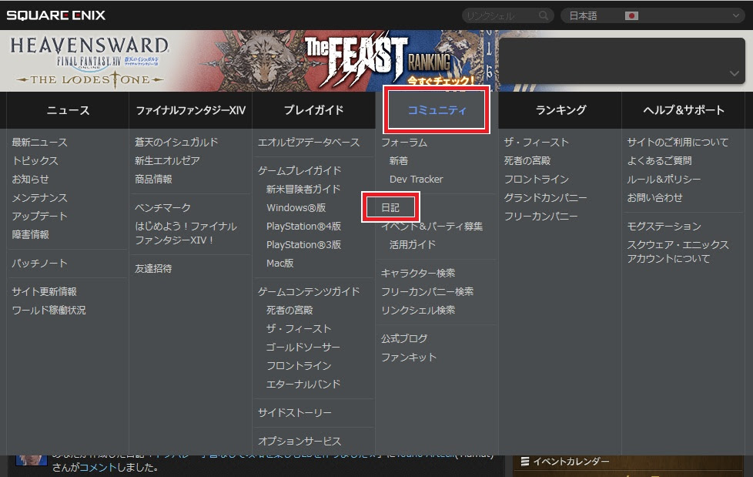Open モグステーション link
The width and height of the screenshot is (753, 477).
pos(664,226)
